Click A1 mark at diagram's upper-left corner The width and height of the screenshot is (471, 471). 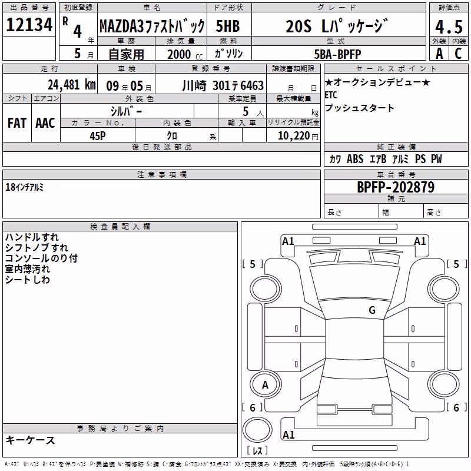tap(288, 241)
